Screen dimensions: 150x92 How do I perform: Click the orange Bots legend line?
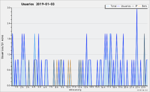(x=139, y=6)
